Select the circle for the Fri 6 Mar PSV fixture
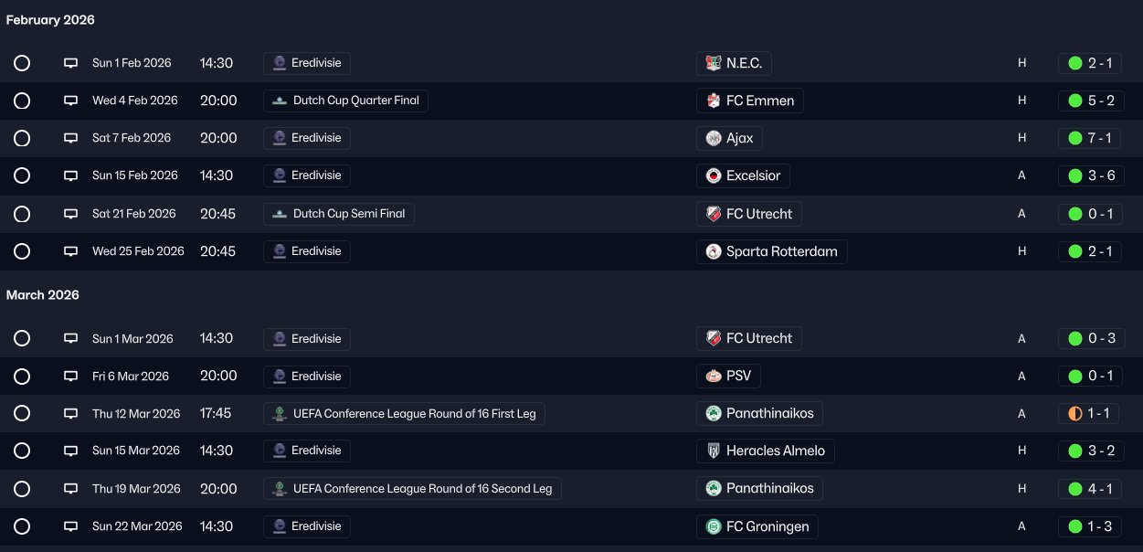 point(22,377)
